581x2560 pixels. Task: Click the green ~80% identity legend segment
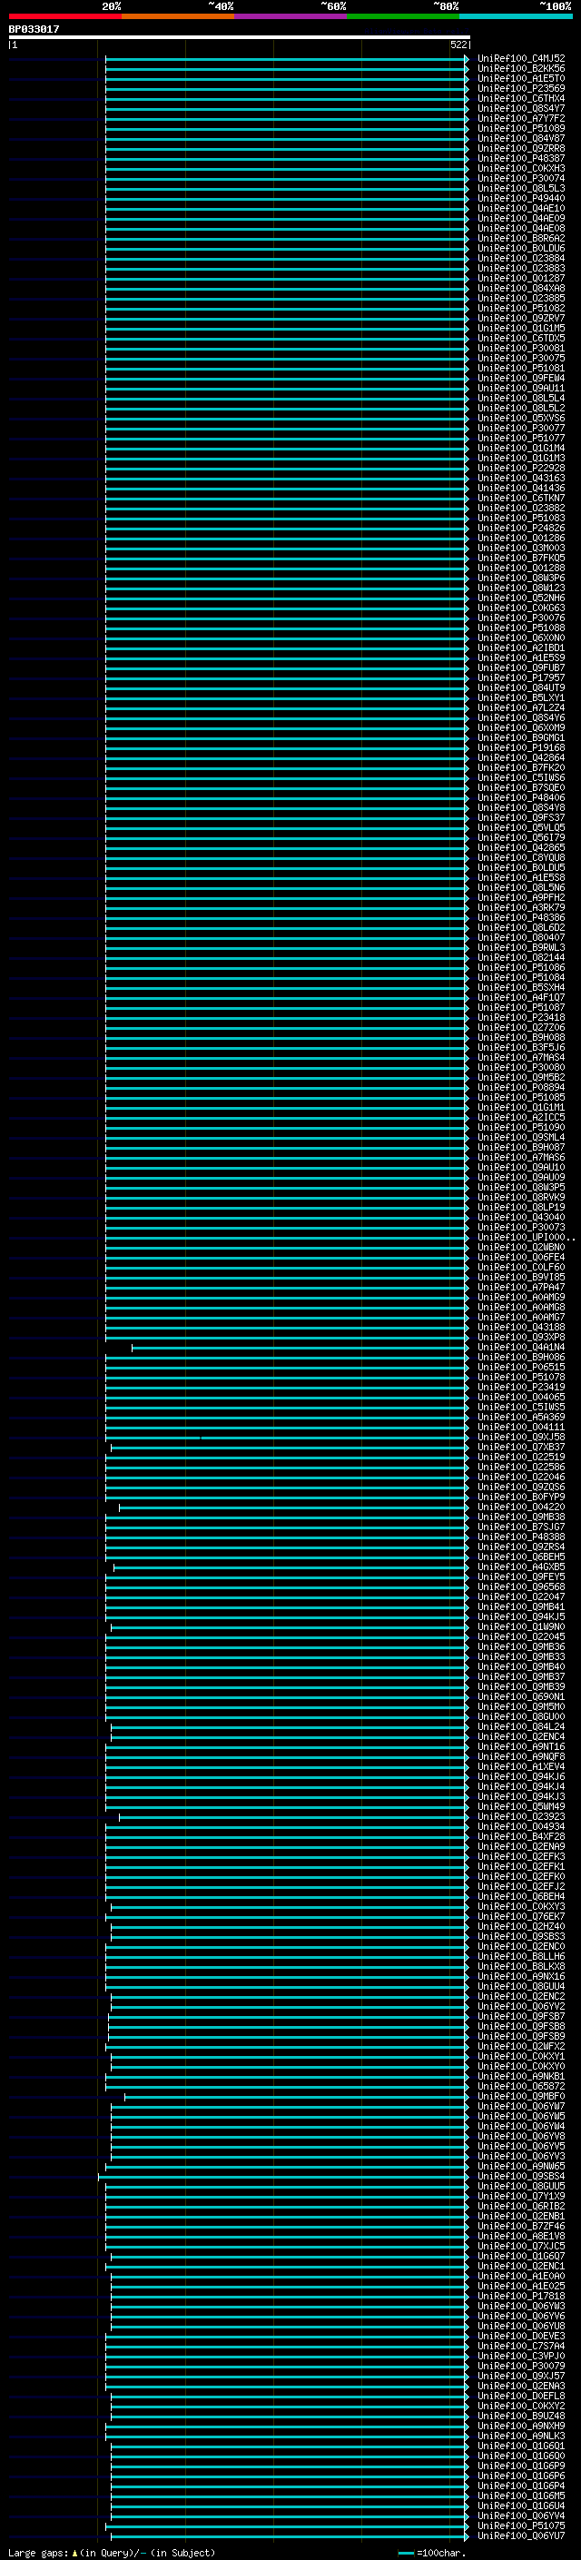click(x=403, y=16)
